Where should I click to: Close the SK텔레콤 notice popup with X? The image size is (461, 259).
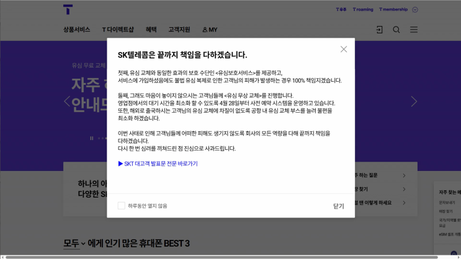pyautogui.click(x=344, y=49)
